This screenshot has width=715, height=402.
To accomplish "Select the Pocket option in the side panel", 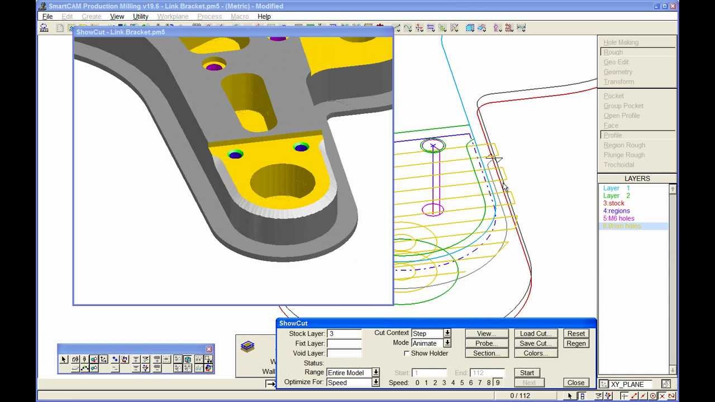I will point(613,96).
